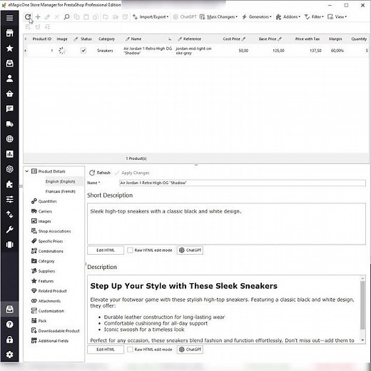This screenshot has height=371, width=371.
Task: Open the Category section
Action: [x=43, y=261]
